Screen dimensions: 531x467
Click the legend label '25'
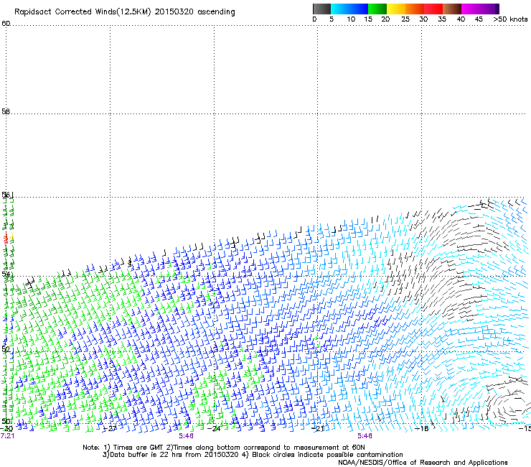click(405, 19)
